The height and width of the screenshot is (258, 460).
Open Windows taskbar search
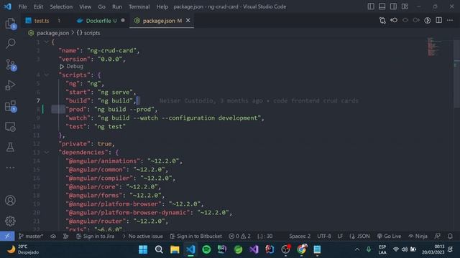(159, 249)
